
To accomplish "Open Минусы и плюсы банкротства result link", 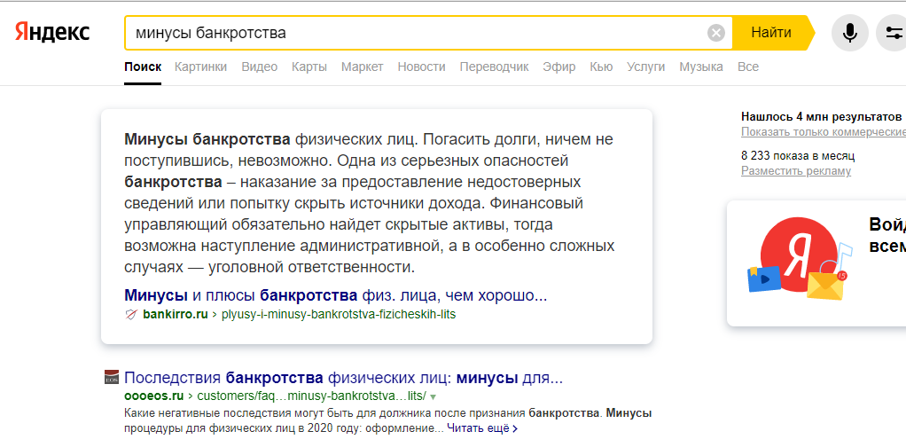I will [x=335, y=296].
